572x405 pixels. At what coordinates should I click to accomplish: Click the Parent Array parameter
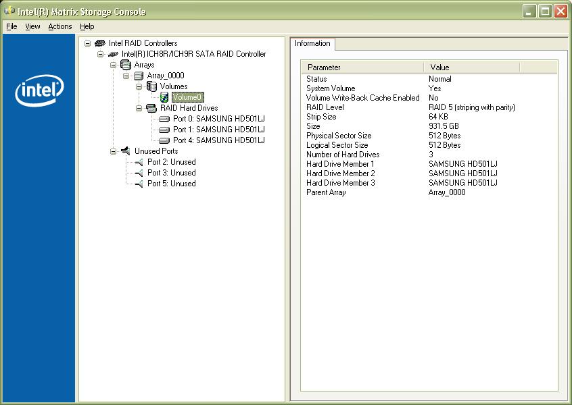click(x=326, y=192)
